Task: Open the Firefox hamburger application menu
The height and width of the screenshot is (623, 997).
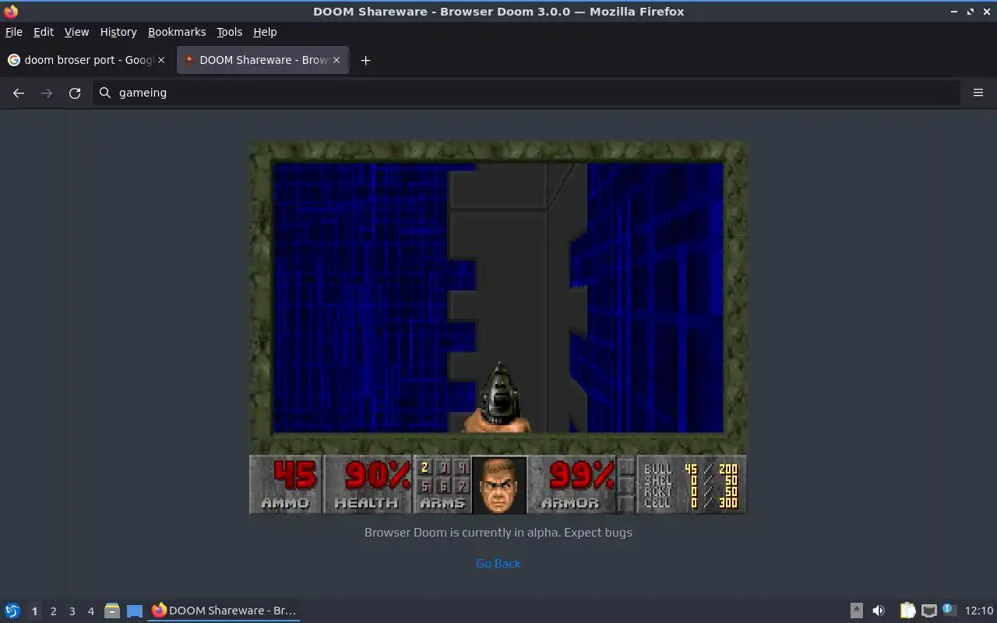Action: pyautogui.click(x=978, y=93)
